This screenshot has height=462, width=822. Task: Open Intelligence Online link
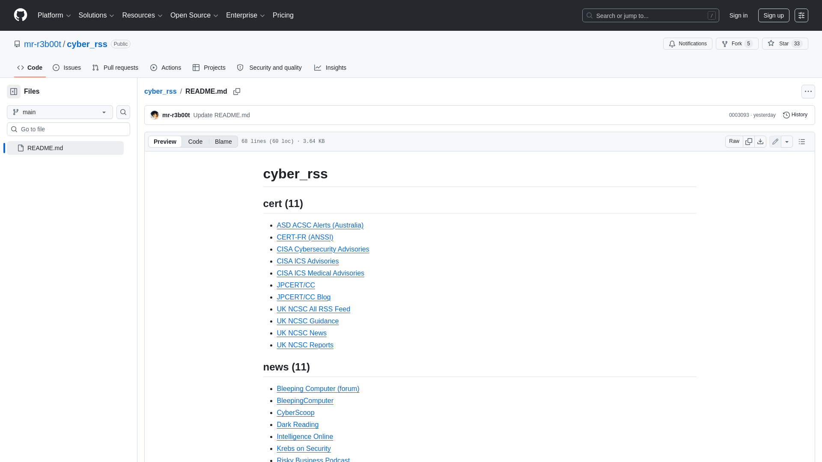tap(305, 437)
